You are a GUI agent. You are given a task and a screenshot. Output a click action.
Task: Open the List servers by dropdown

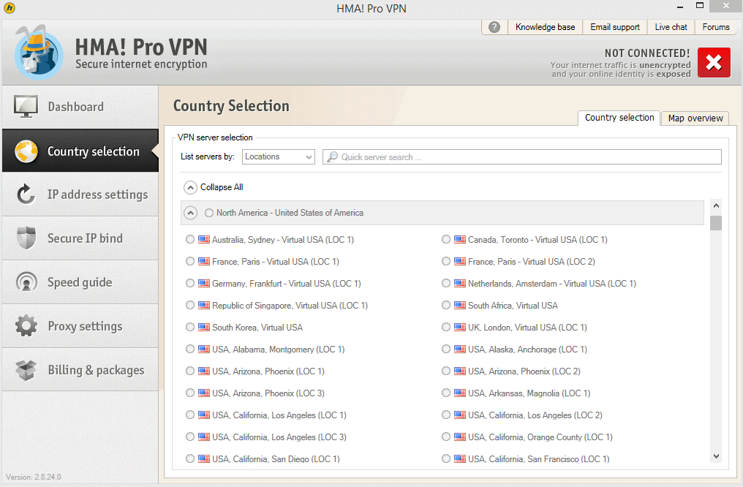[x=278, y=156]
